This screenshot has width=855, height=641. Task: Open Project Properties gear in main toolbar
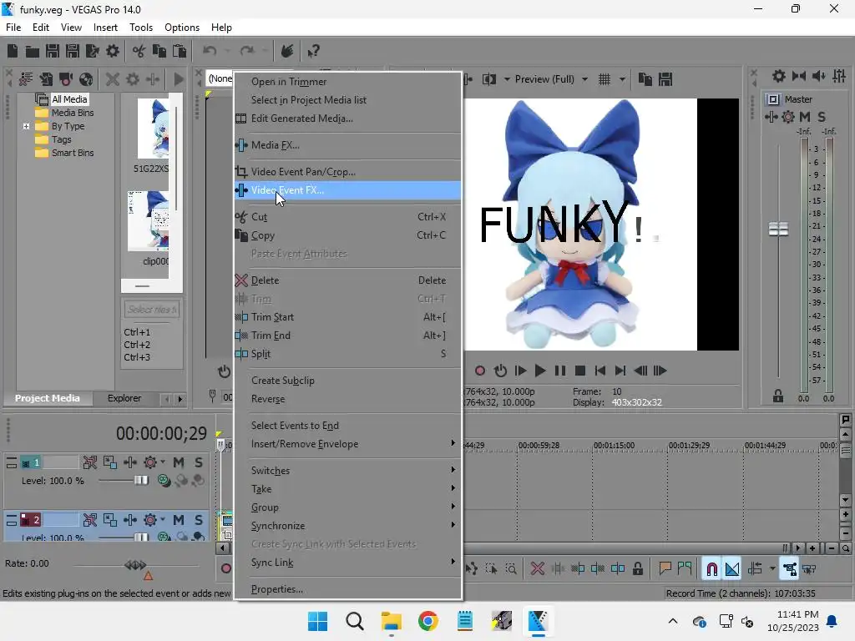pos(113,51)
